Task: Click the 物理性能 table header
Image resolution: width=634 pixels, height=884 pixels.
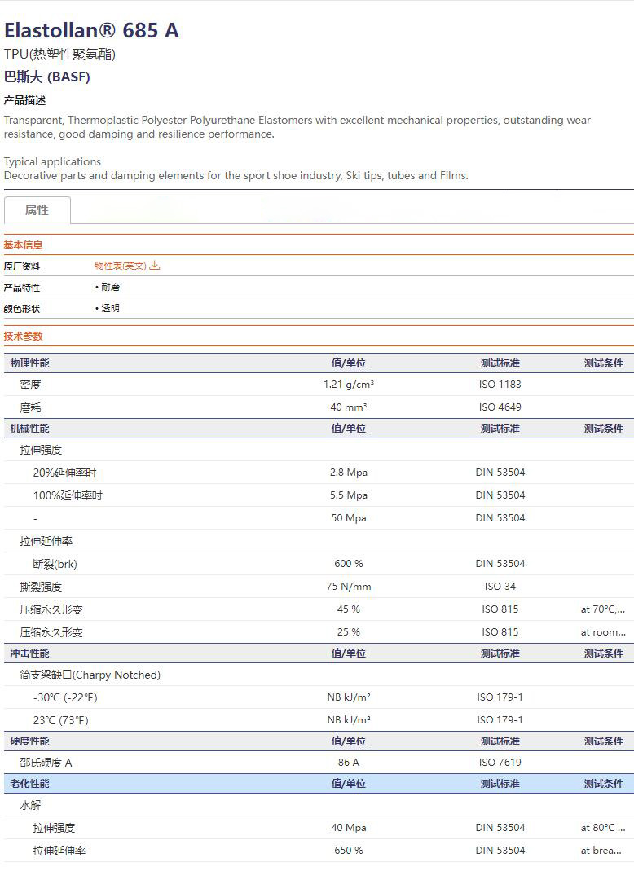Action: [29, 363]
